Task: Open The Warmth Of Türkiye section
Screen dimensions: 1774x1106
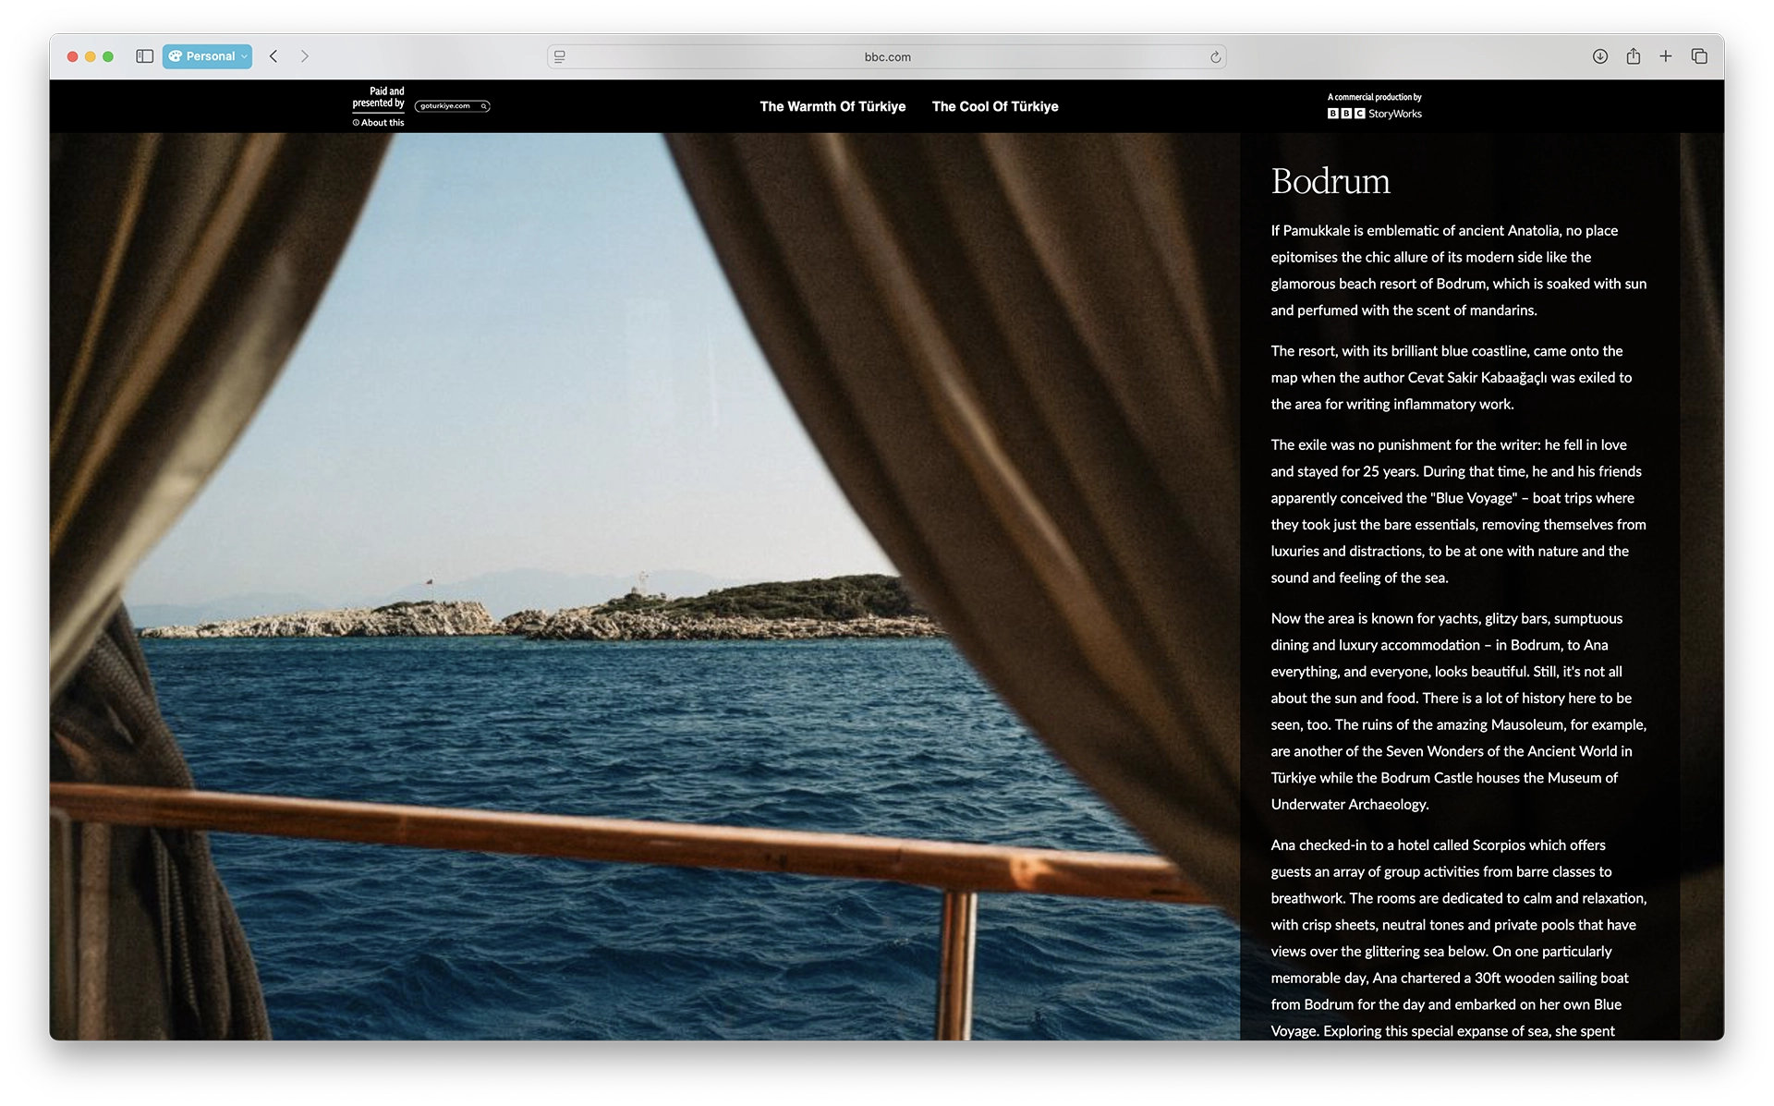Action: coord(832,106)
